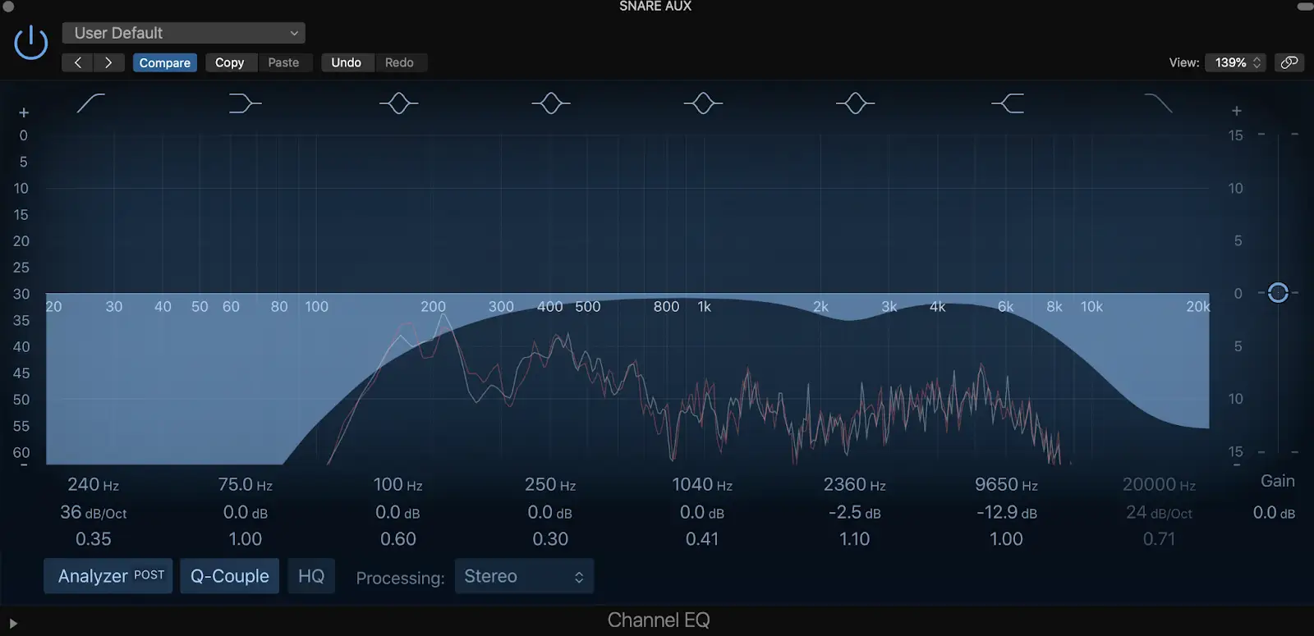Enable HQ mode
Screen dimensions: 1314x636
coord(311,576)
